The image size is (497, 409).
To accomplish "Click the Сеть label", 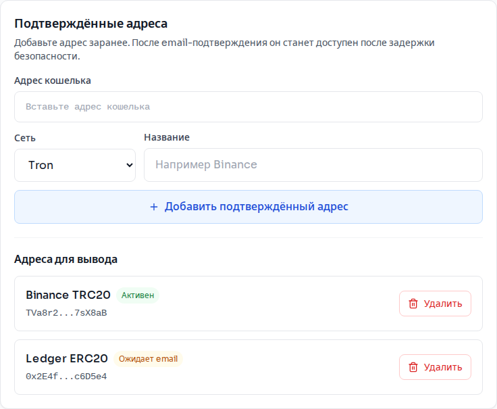I will pos(25,139).
